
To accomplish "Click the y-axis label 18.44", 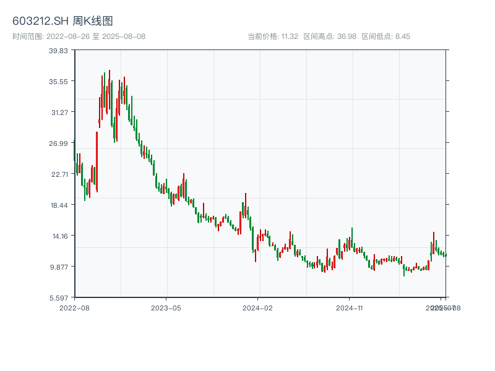I will pyautogui.click(x=59, y=205).
